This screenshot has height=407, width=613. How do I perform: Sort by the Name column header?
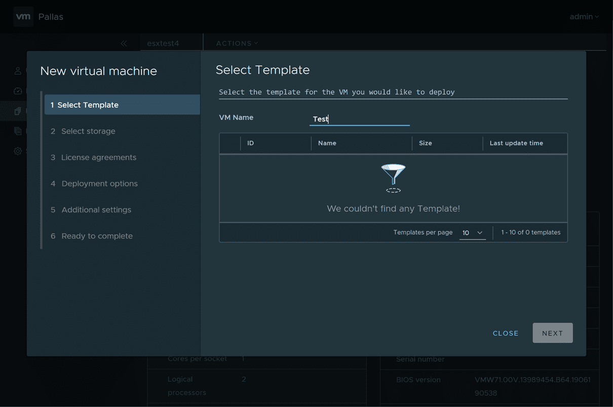(x=327, y=143)
